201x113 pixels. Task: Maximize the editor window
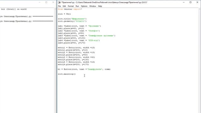(x=191, y=2)
